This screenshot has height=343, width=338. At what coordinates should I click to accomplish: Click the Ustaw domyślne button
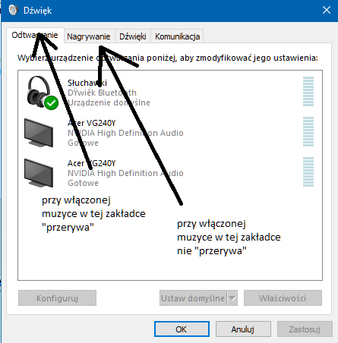(194, 298)
